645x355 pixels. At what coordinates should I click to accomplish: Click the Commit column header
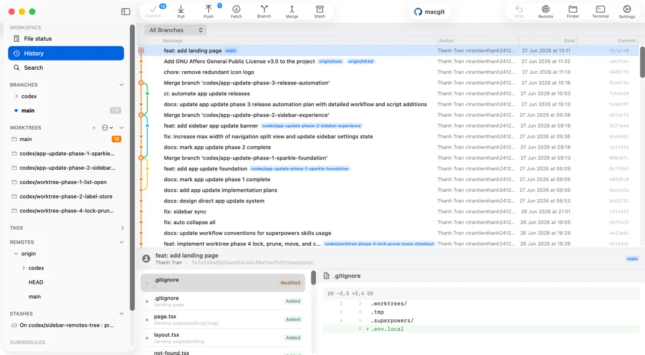pos(627,41)
